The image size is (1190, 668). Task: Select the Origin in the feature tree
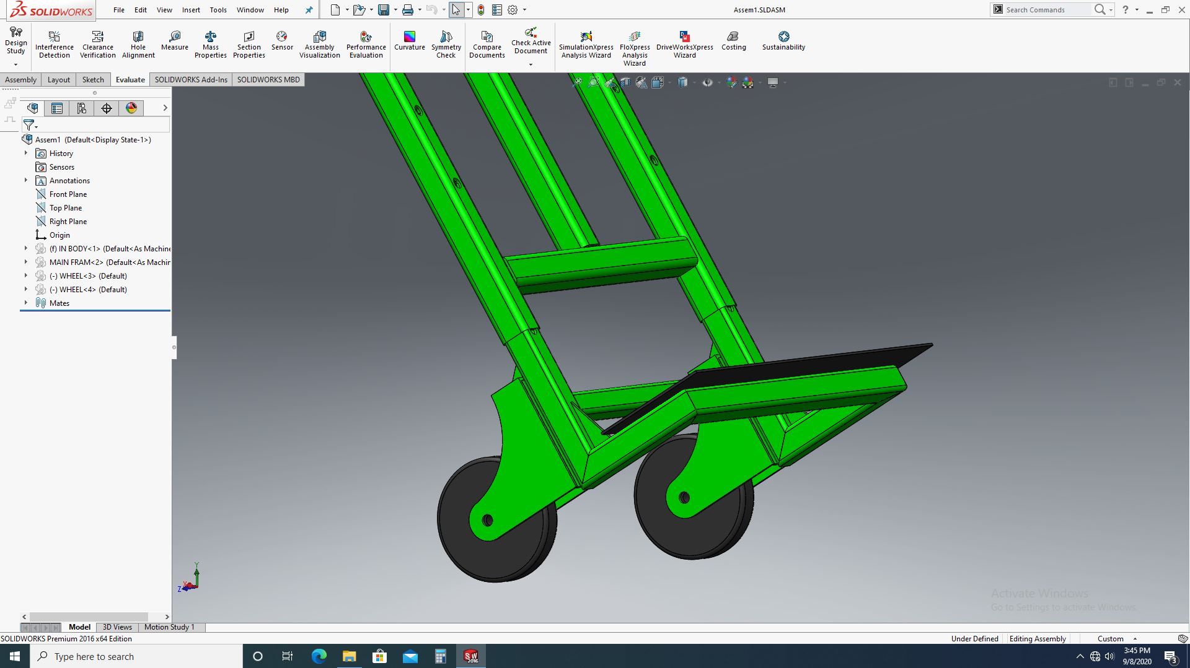click(x=53, y=235)
